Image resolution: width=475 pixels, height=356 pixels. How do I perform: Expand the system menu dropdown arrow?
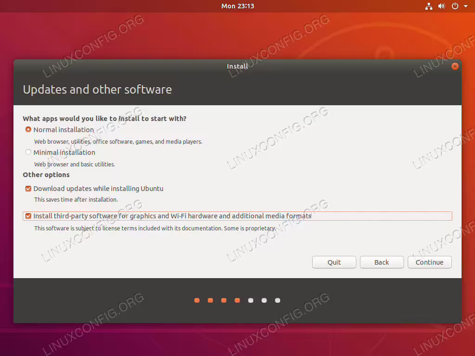pyautogui.click(x=466, y=6)
